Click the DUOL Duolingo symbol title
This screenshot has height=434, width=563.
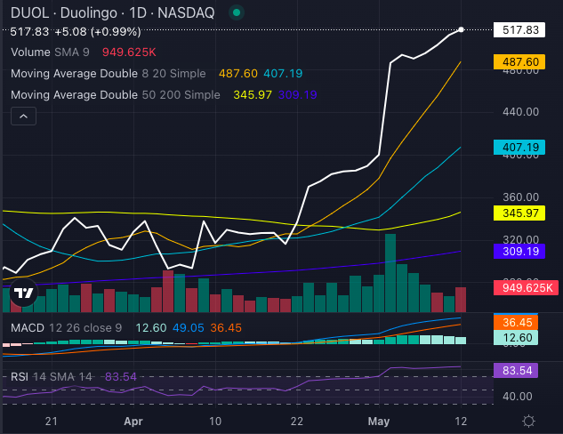coord(112,13)
